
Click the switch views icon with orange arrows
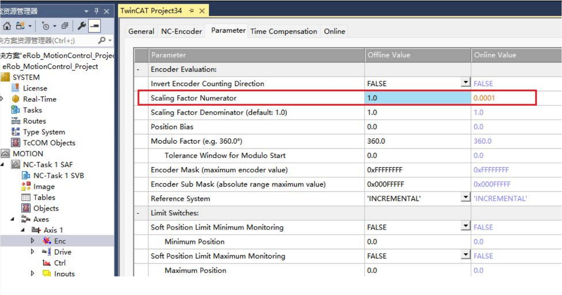(20, 26)
